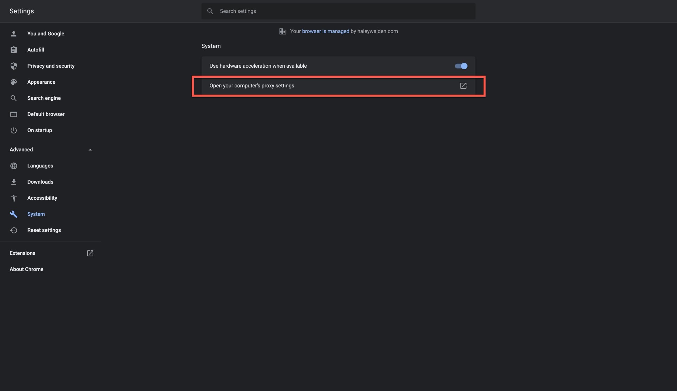Click the proxy settings external launch icon
The height and width of the screenshot is (391, 677).
coord(463,86)
